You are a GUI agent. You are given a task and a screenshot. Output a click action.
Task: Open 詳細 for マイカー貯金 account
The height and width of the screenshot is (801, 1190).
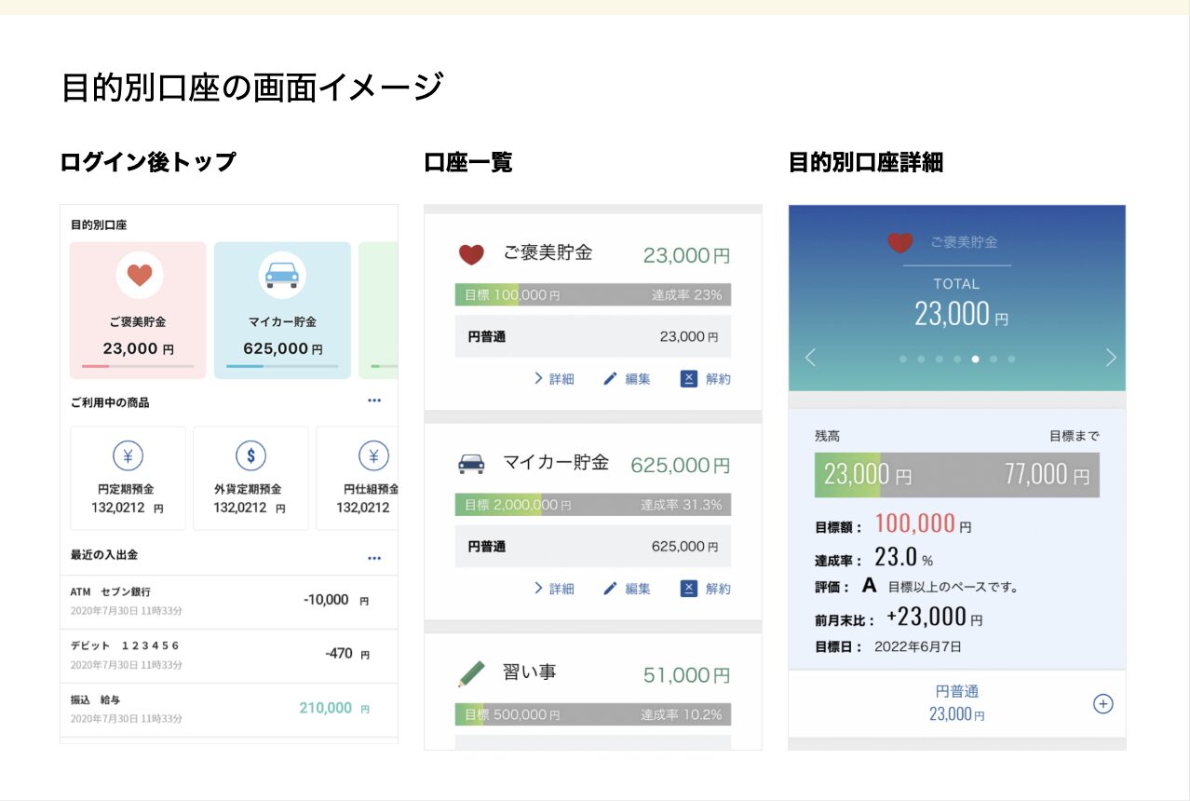554,589
